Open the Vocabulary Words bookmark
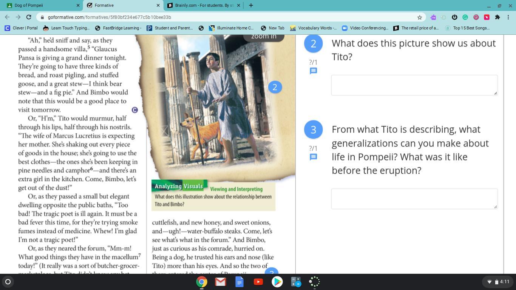Viewport: 516px width, 290px height. [313, 28]
